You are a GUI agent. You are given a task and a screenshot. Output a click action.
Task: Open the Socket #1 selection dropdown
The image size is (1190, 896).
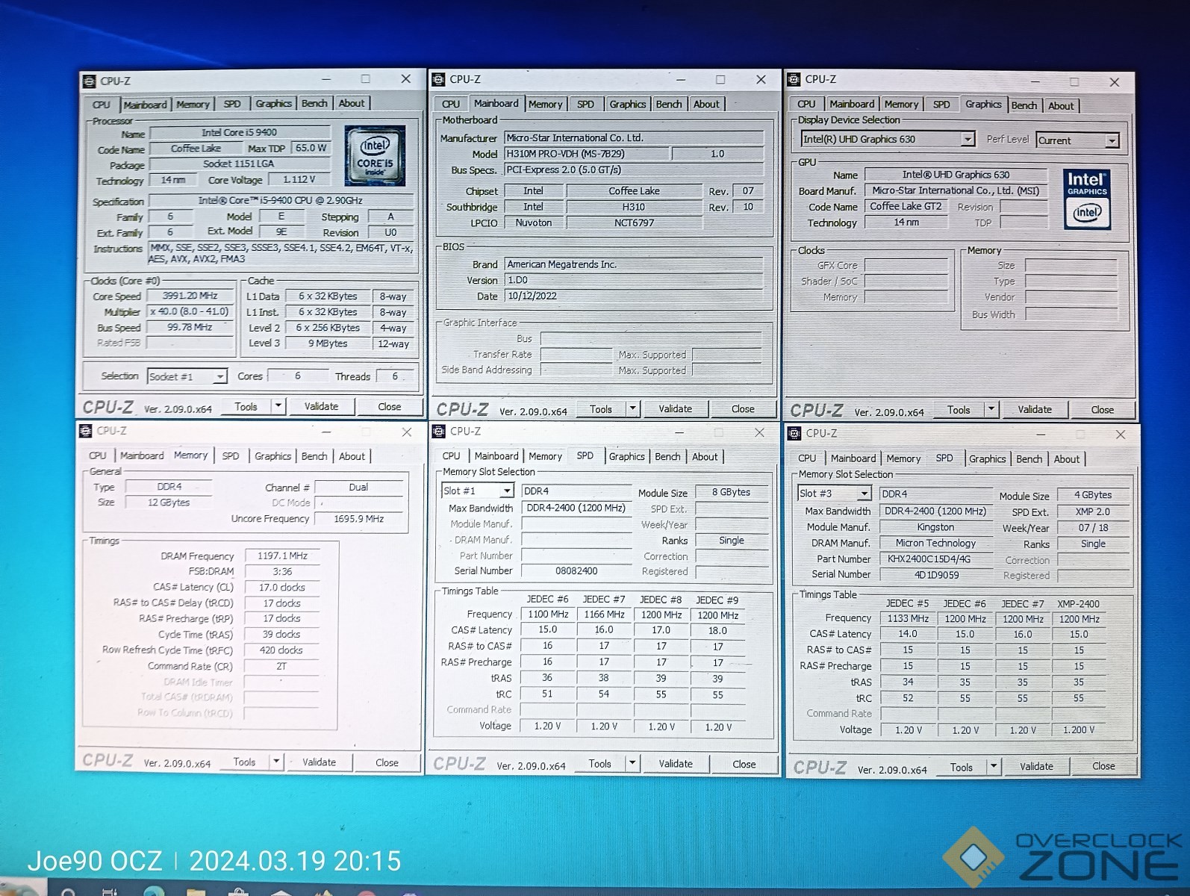click(187, 376)
